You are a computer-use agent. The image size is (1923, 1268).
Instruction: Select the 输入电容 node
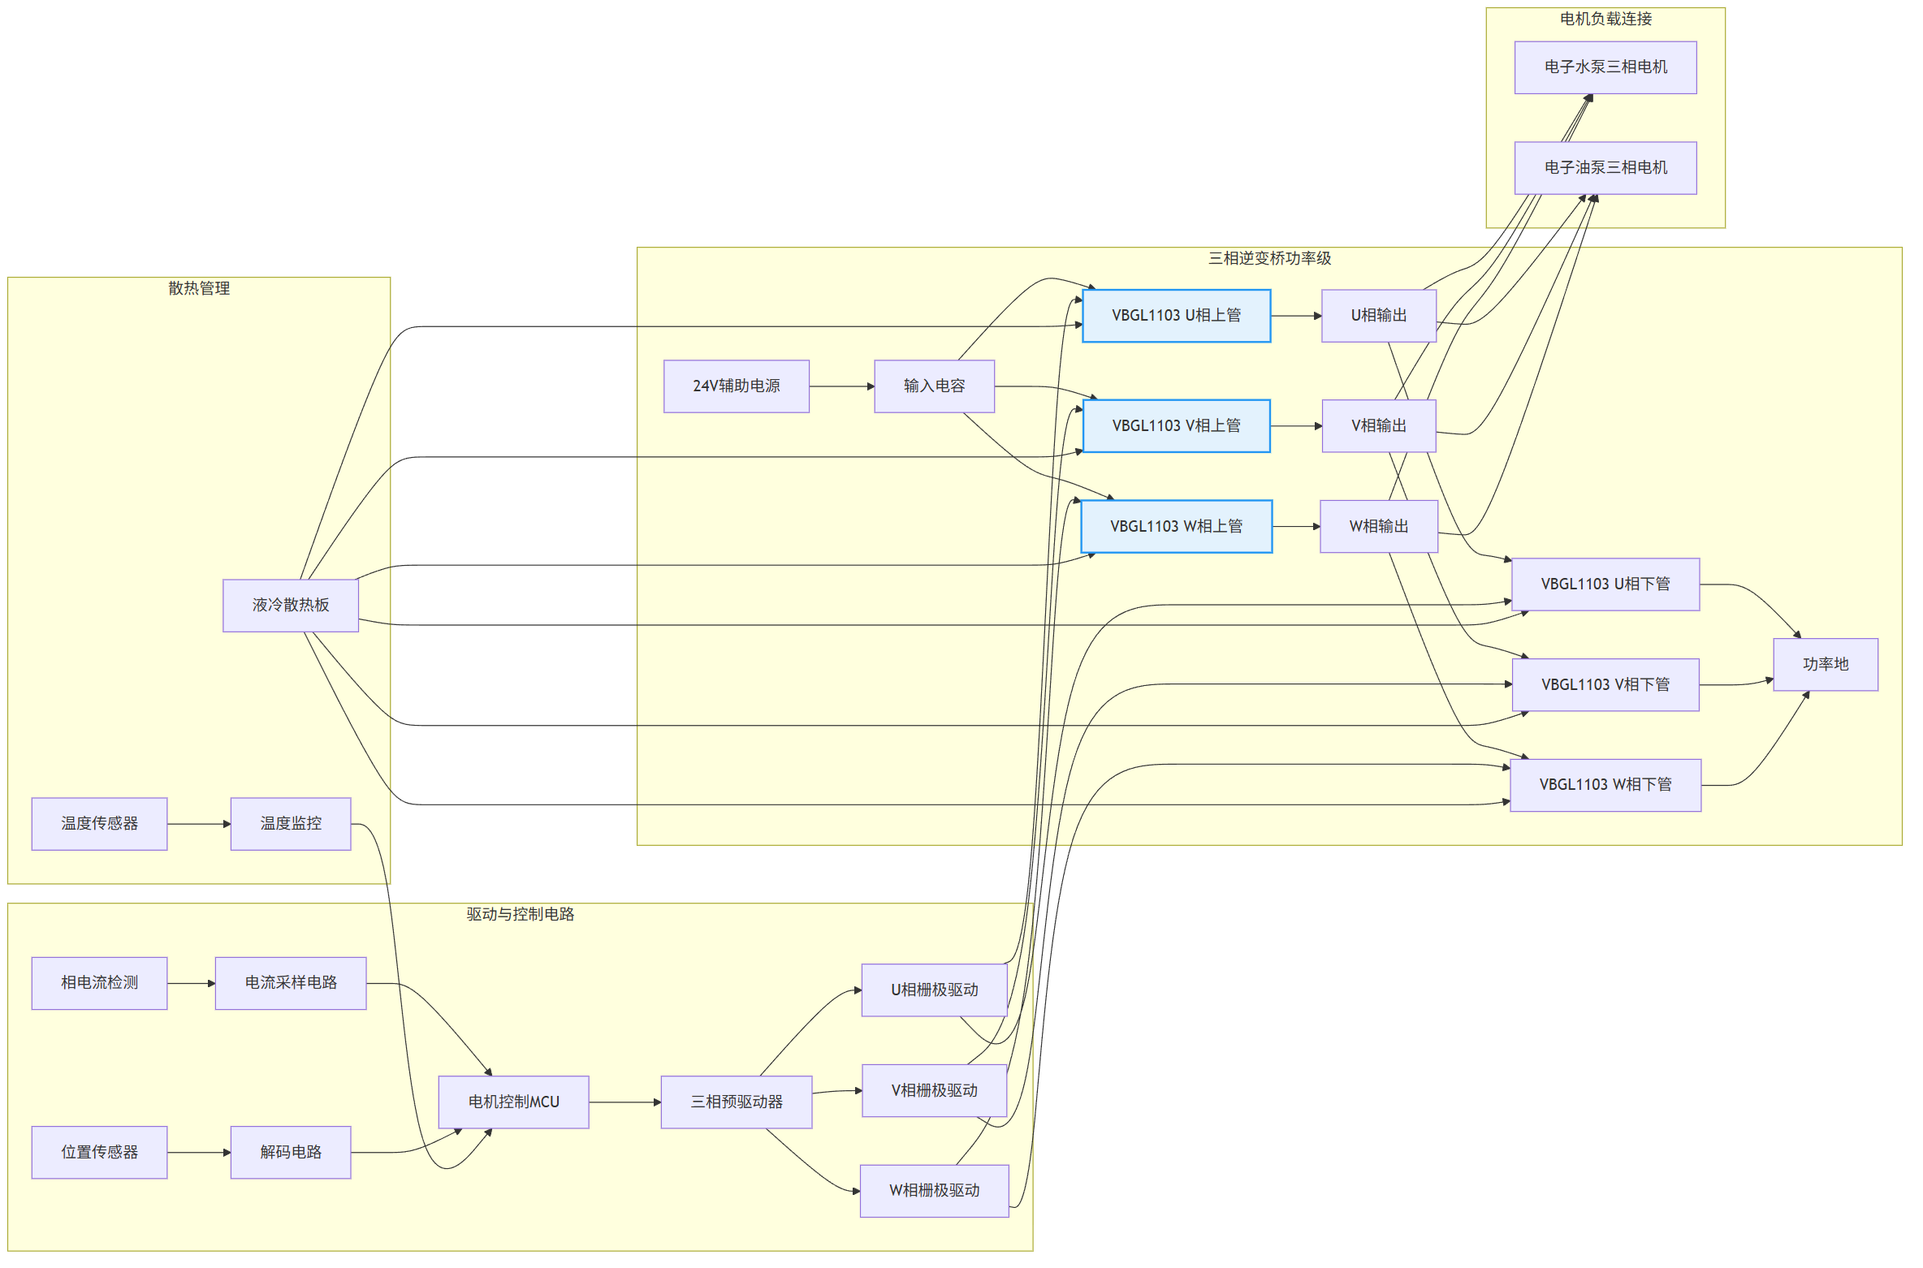pyautogui.click(x=934, y=386)
